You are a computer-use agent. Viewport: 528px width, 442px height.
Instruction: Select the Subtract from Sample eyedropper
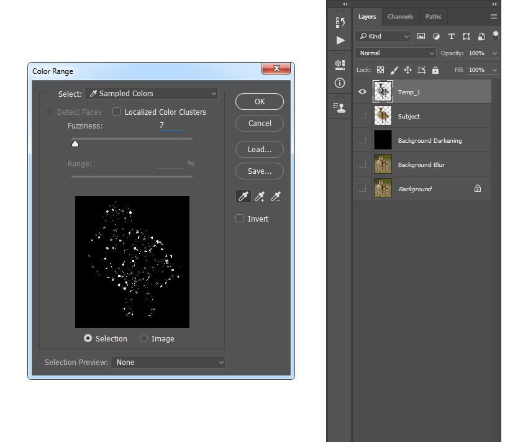point(276,197)
